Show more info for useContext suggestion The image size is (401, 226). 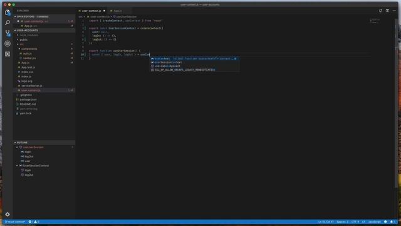coord(235,58)
